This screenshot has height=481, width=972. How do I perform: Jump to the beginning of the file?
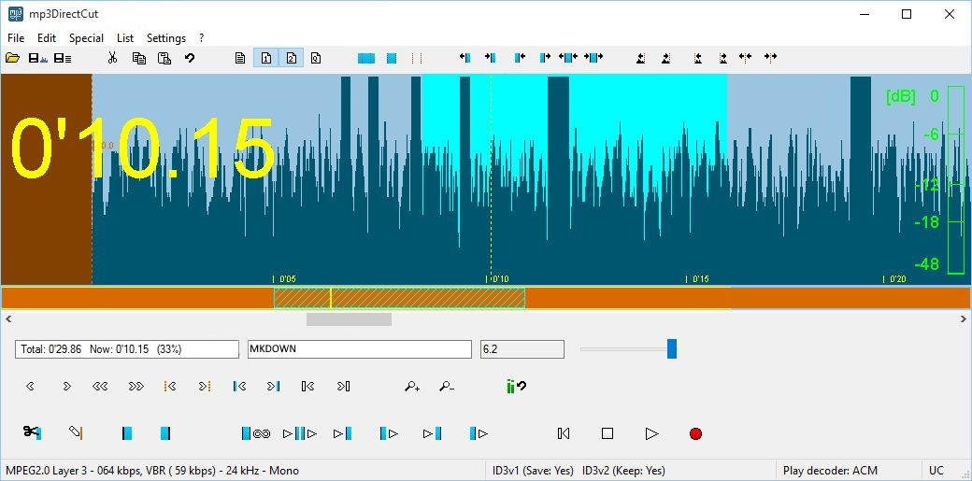click(308, 386)
